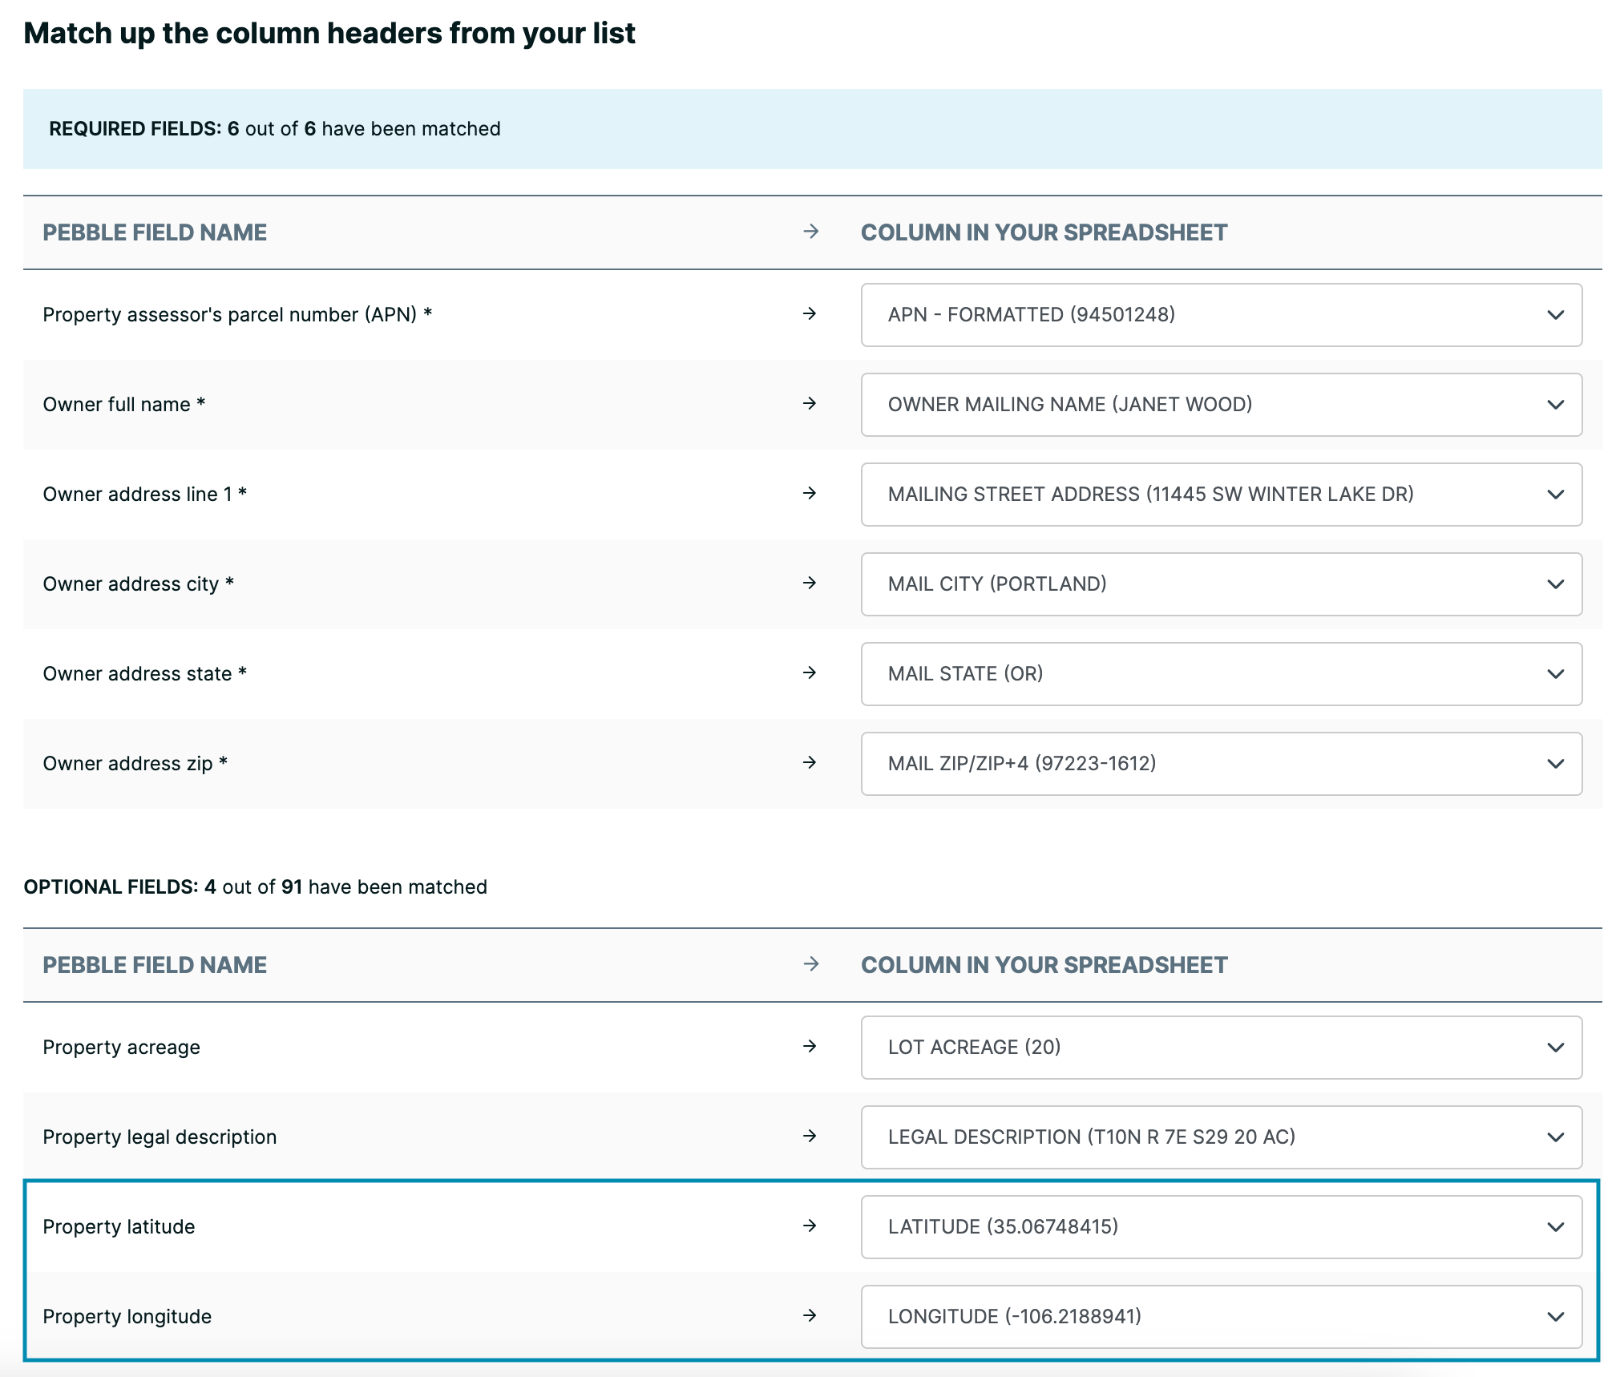
Task: Click the arrow icon in the APN row
Action: 810,313
